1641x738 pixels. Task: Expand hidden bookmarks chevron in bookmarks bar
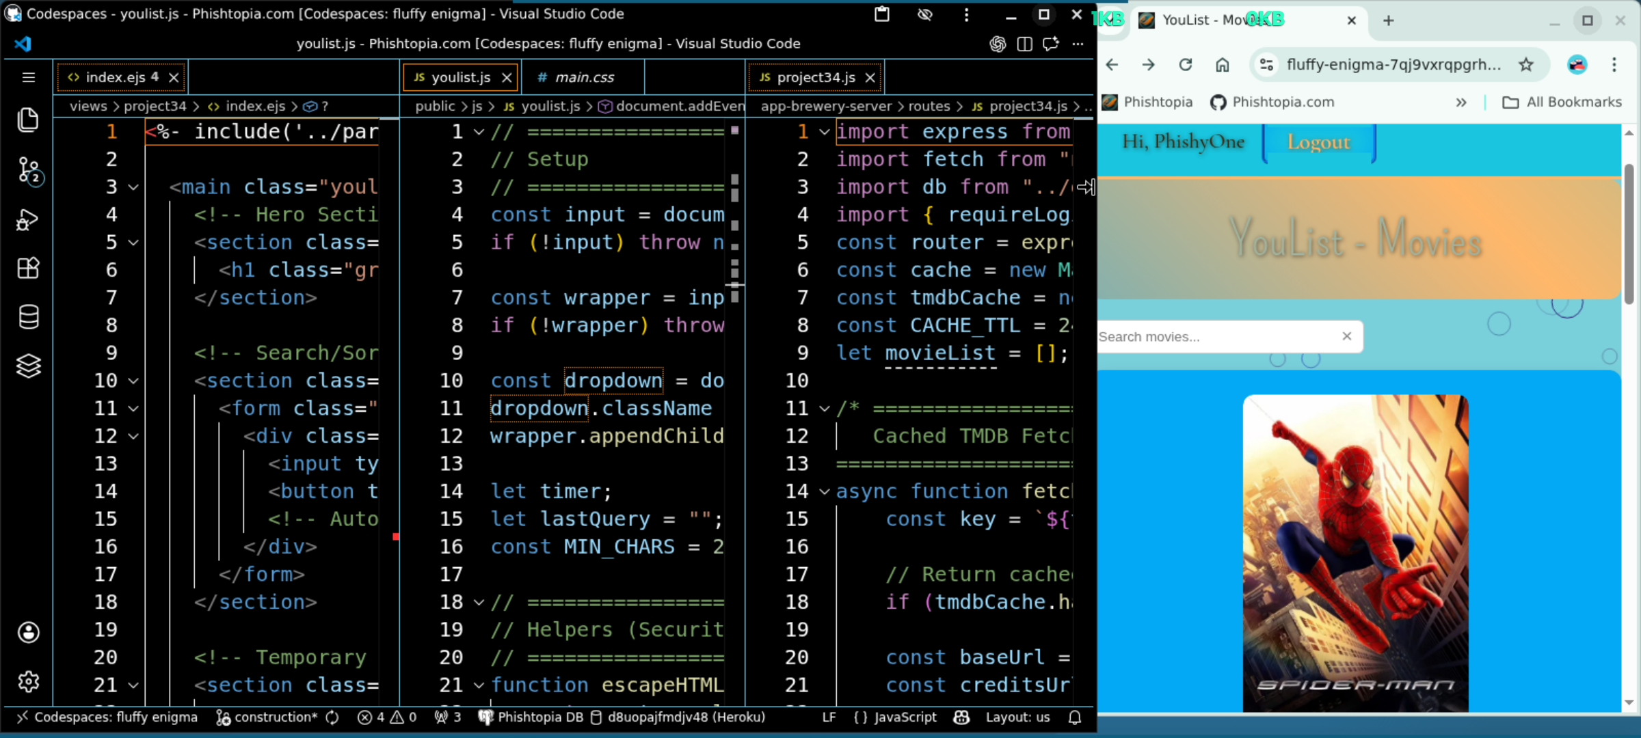(1461, 102)
